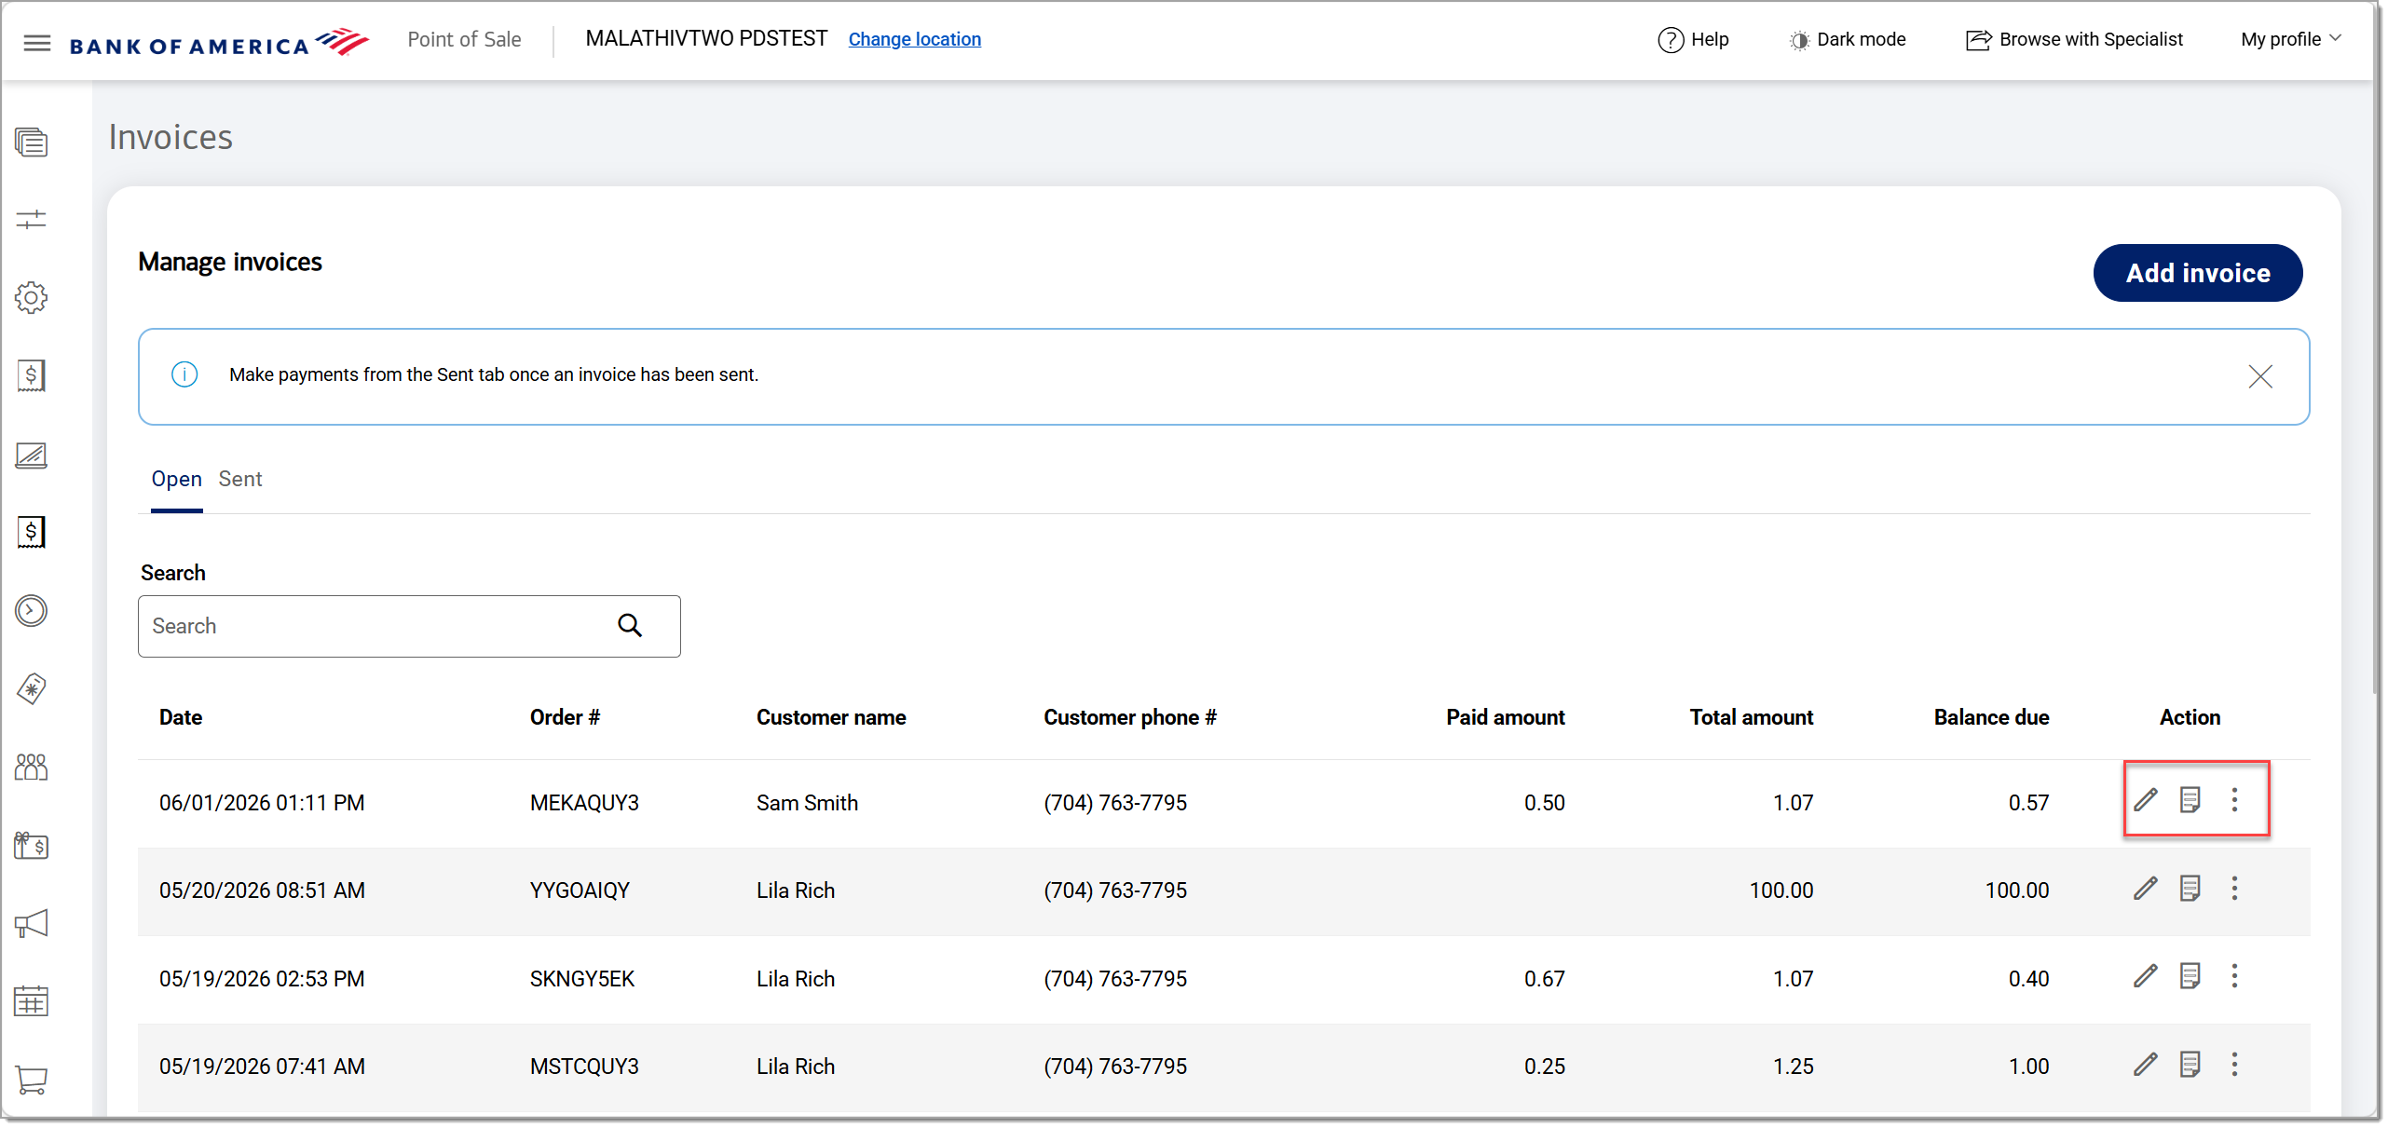Open the hamburger navigation menu
2388x1128 pixels.
[x=36, y=43]
